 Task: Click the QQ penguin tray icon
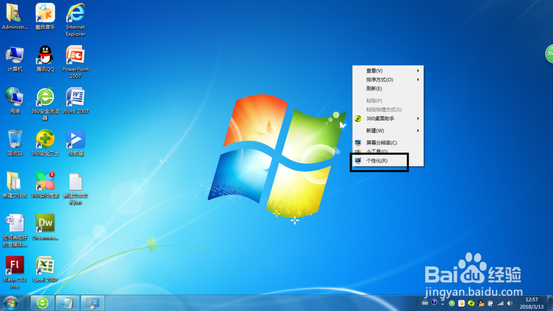pos(481,303)
